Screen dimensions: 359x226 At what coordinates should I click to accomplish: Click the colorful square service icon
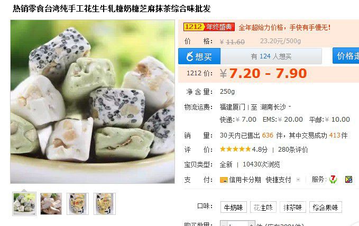tap(349, 180)
